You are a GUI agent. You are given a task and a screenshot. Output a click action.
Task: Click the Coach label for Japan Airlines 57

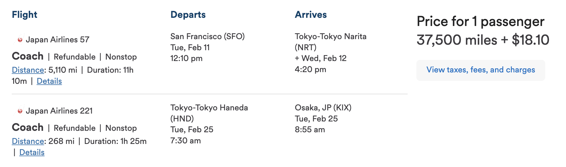pyautogui.click(x=28, y=56)
